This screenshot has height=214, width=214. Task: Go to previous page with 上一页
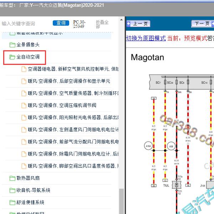[138, 24]
